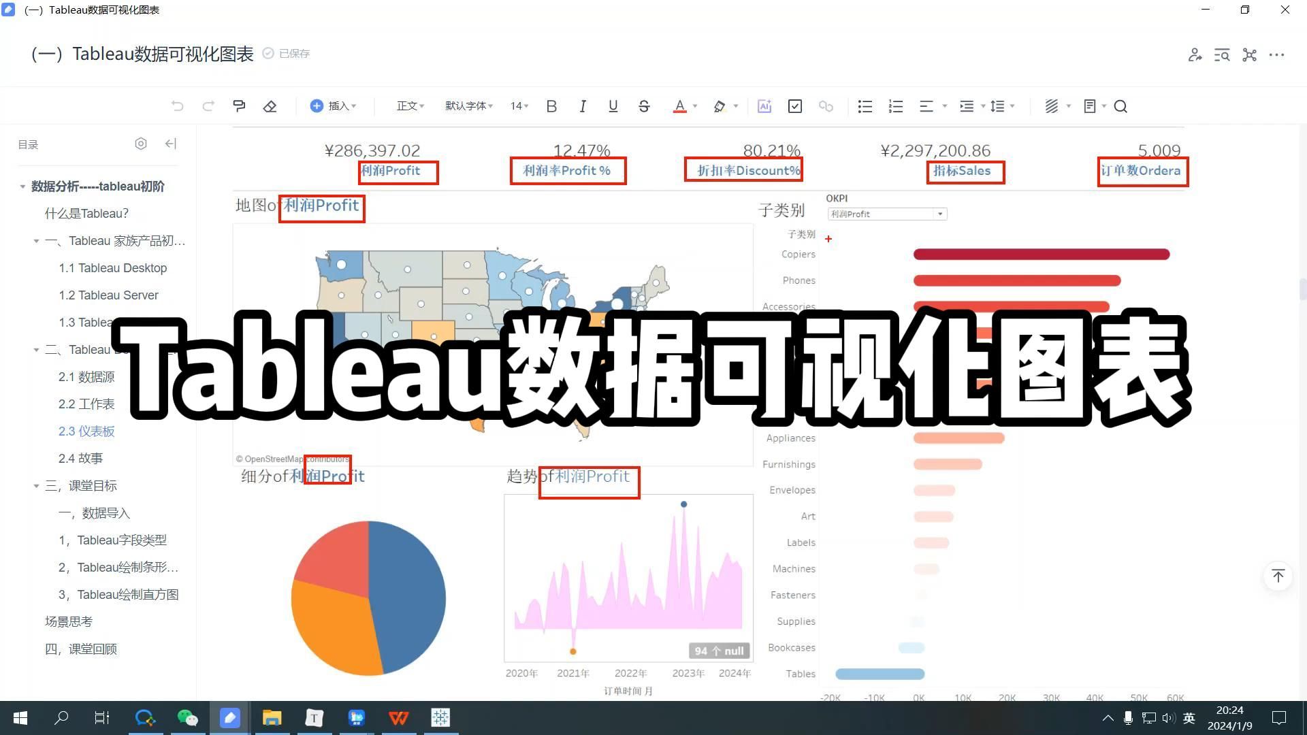Click the Italic formatting icon

(582, 106)
